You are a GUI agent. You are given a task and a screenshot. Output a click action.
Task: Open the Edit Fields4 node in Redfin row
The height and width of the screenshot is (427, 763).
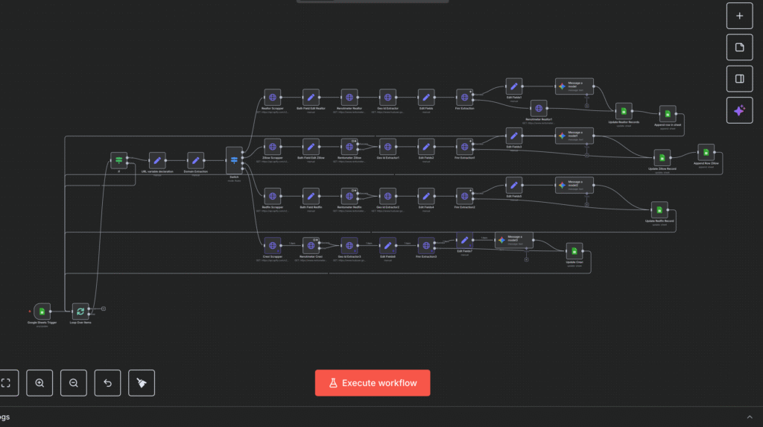(x=426, y=196)
